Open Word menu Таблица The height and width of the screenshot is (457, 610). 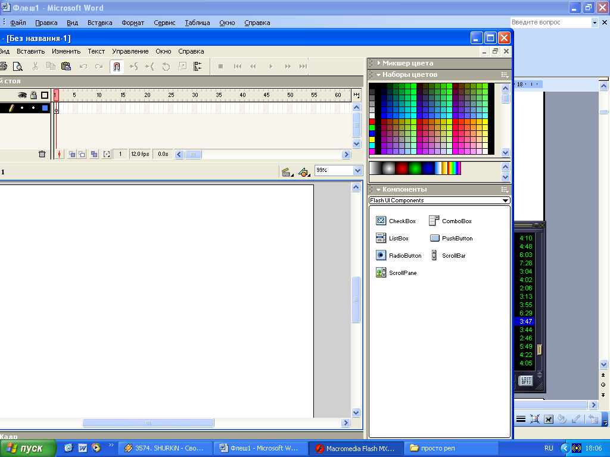coord(197,23)
